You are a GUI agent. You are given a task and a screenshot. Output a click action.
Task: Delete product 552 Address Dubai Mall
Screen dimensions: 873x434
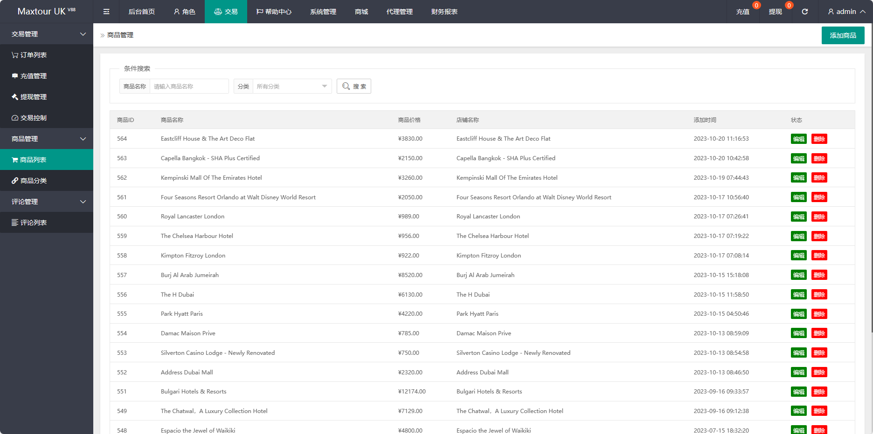(x=819, y=373)
